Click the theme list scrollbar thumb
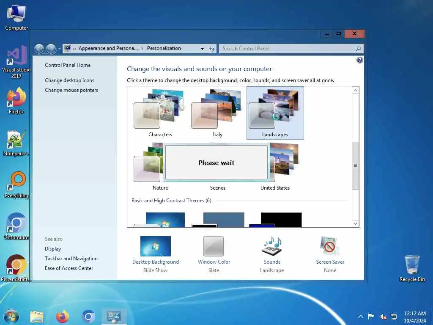Screen dimensions: 433x325 coord(355,165)
